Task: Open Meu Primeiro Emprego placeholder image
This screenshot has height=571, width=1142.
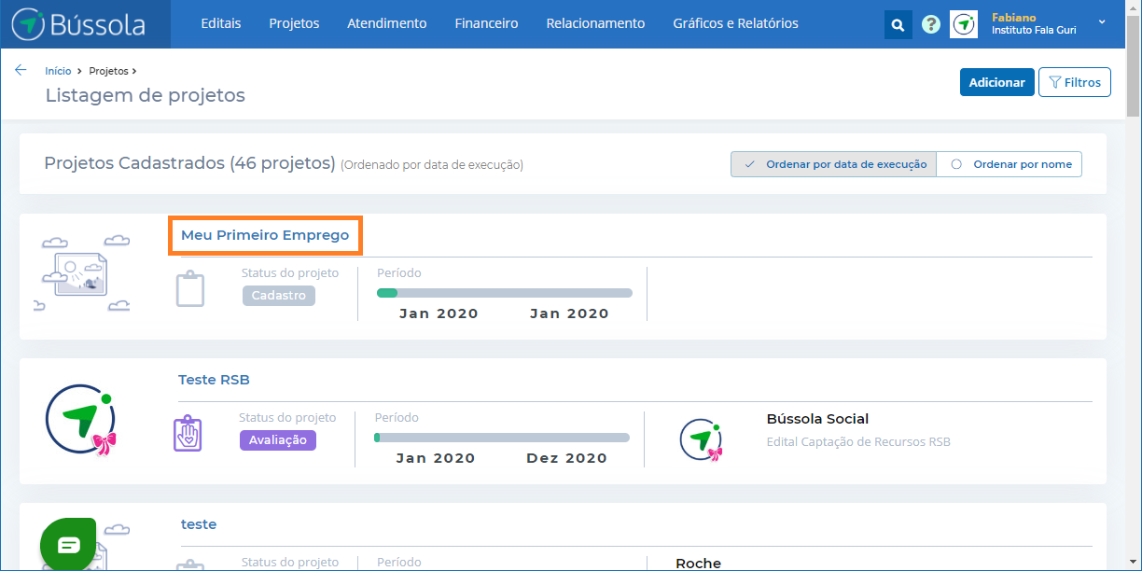Action: [82, 274]
